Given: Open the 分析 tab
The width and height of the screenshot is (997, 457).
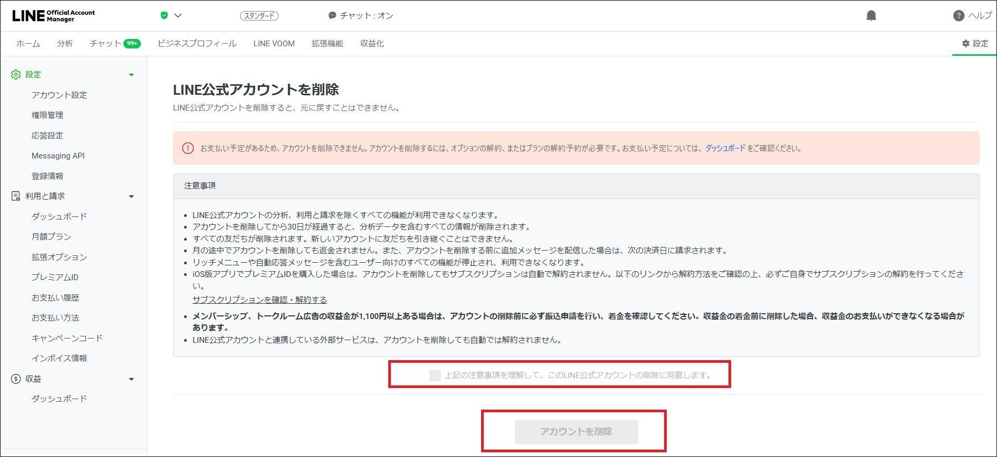Looking at the screenshot, I should coord(65,44).
